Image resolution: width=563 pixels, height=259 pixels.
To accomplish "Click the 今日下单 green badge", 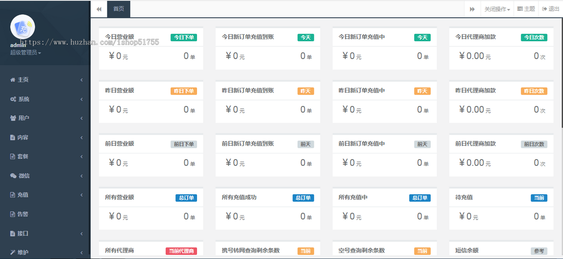I will pyautogui.click(x=184, y=38).
